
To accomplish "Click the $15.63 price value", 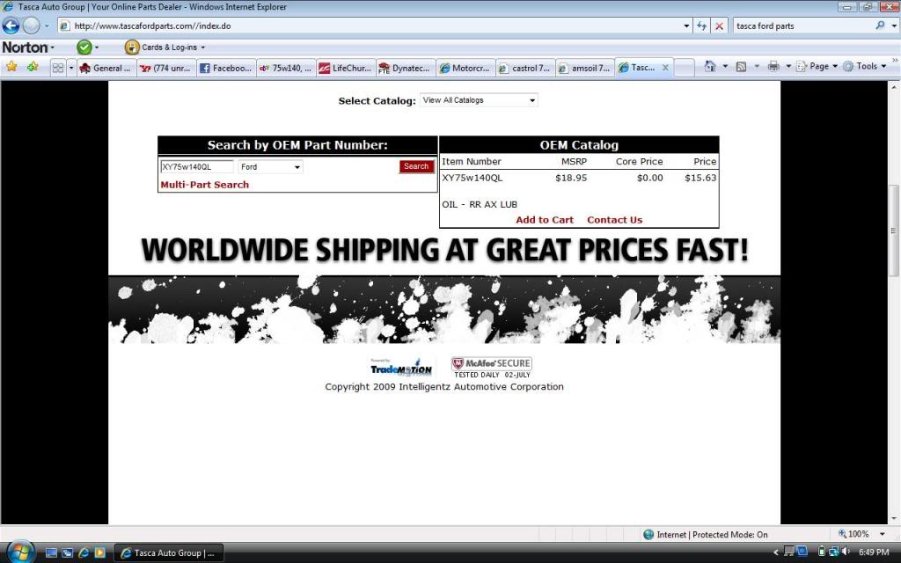I will tap(700, 178).
